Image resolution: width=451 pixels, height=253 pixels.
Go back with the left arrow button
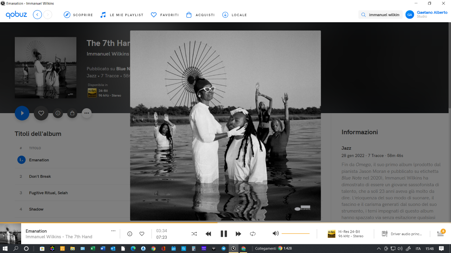click(37, 15)
